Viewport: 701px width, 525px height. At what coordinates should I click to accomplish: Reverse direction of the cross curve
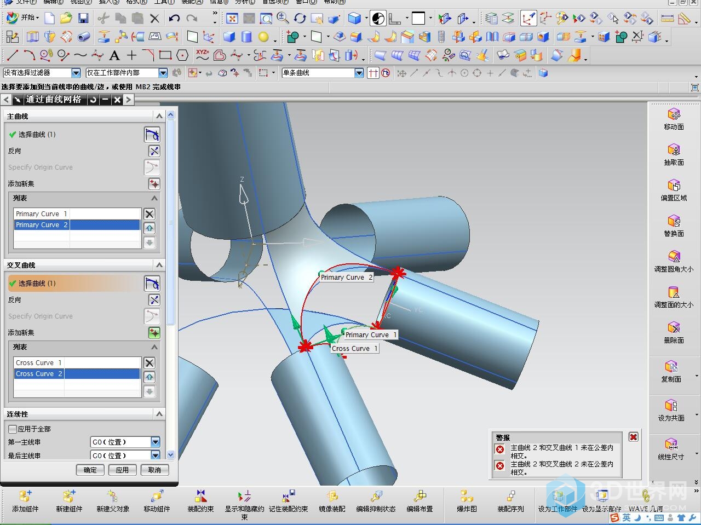[154, 300]
